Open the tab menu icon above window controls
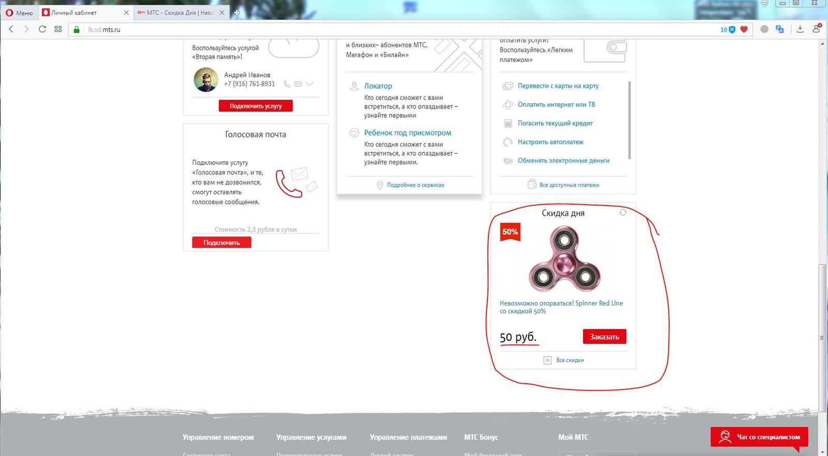The image size is (828, 456). click(x=764, y=4)
